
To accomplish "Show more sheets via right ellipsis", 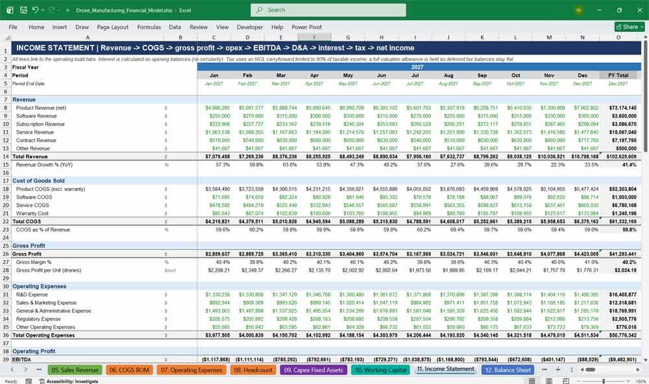I will (x=544, y=370).
